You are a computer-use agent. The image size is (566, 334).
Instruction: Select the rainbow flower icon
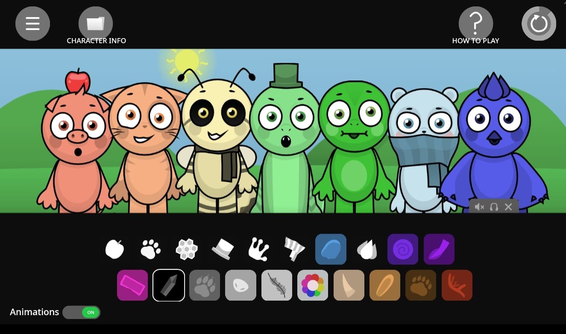(313, 285)
